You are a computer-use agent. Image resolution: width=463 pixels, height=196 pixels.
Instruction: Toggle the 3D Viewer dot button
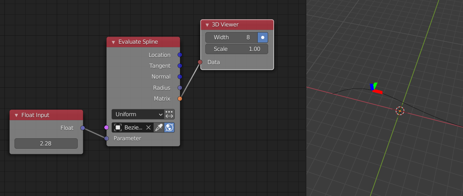(263, 38)
